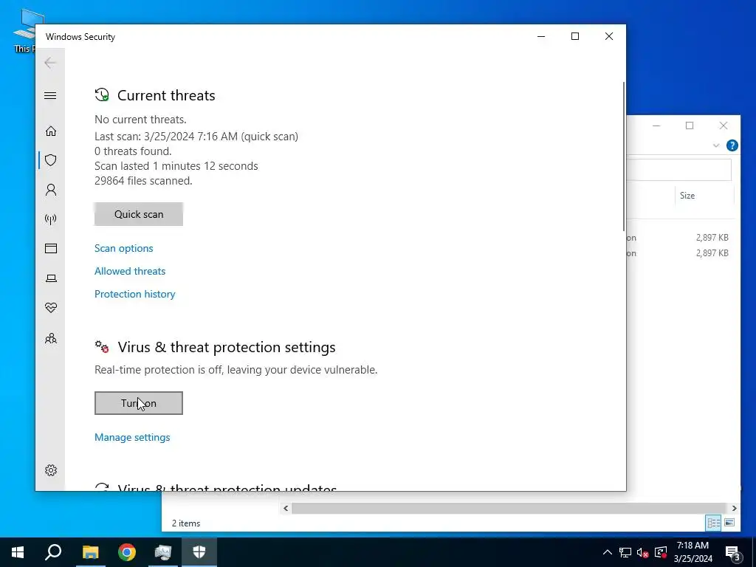756x567 pixels.
Task: Click the File Explorer horizontal scrollbar
Action: [509, 508]
